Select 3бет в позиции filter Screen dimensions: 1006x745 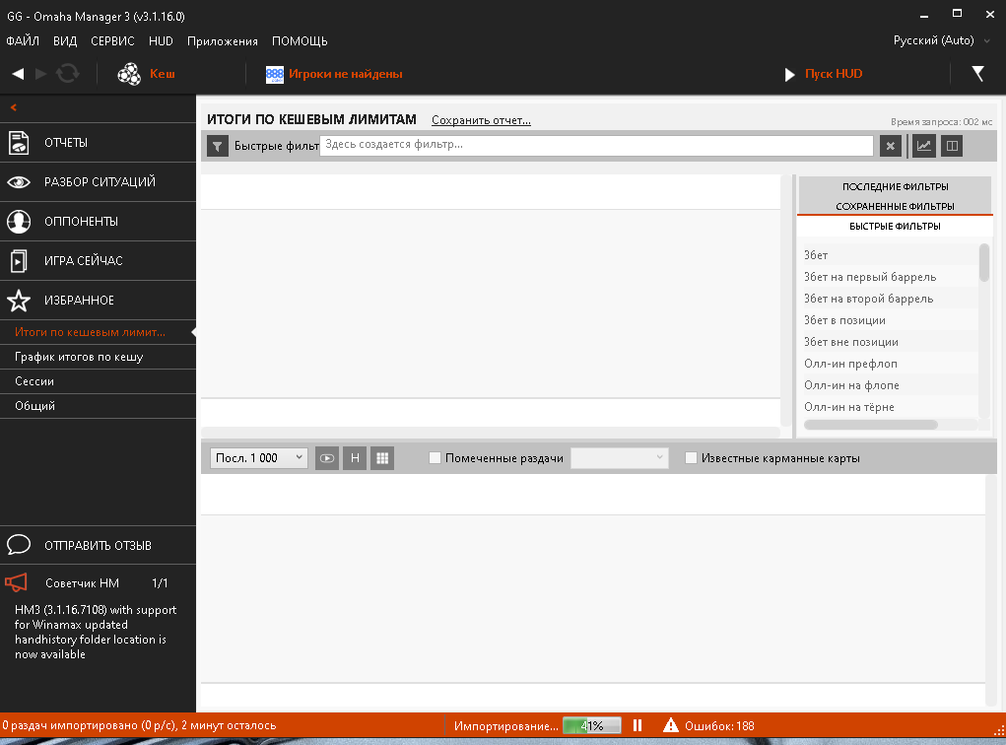pyautogui.click(x=889, y=320)
